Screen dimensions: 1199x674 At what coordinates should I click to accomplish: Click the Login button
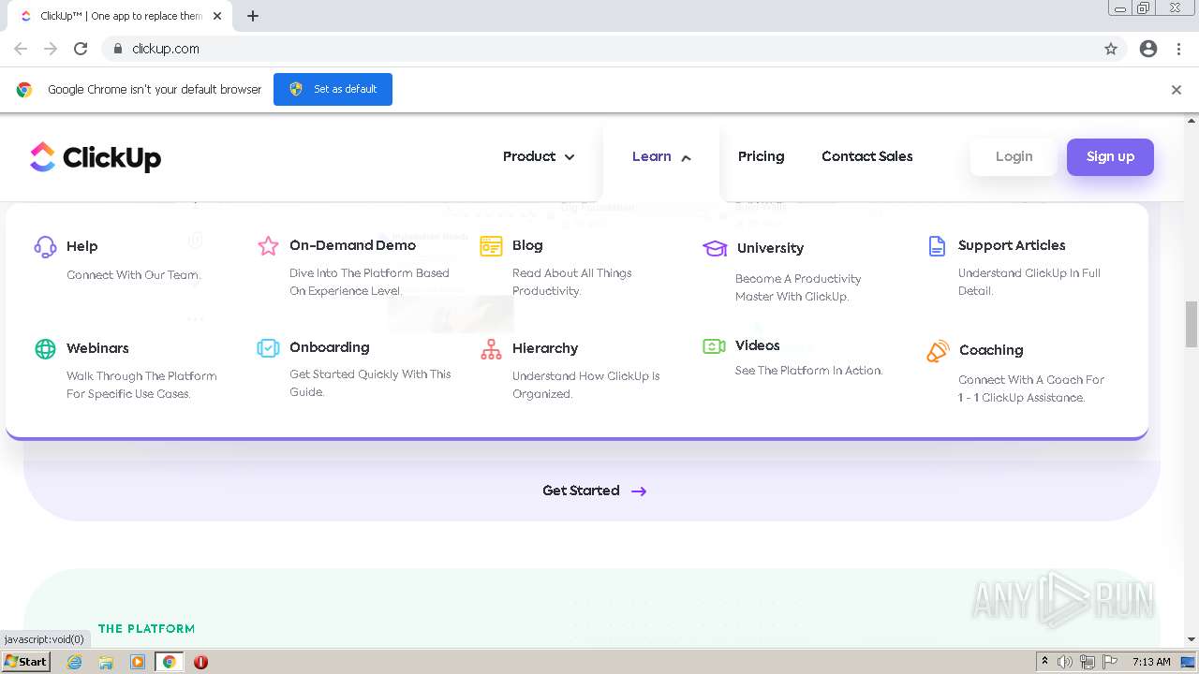point(1014,156)
